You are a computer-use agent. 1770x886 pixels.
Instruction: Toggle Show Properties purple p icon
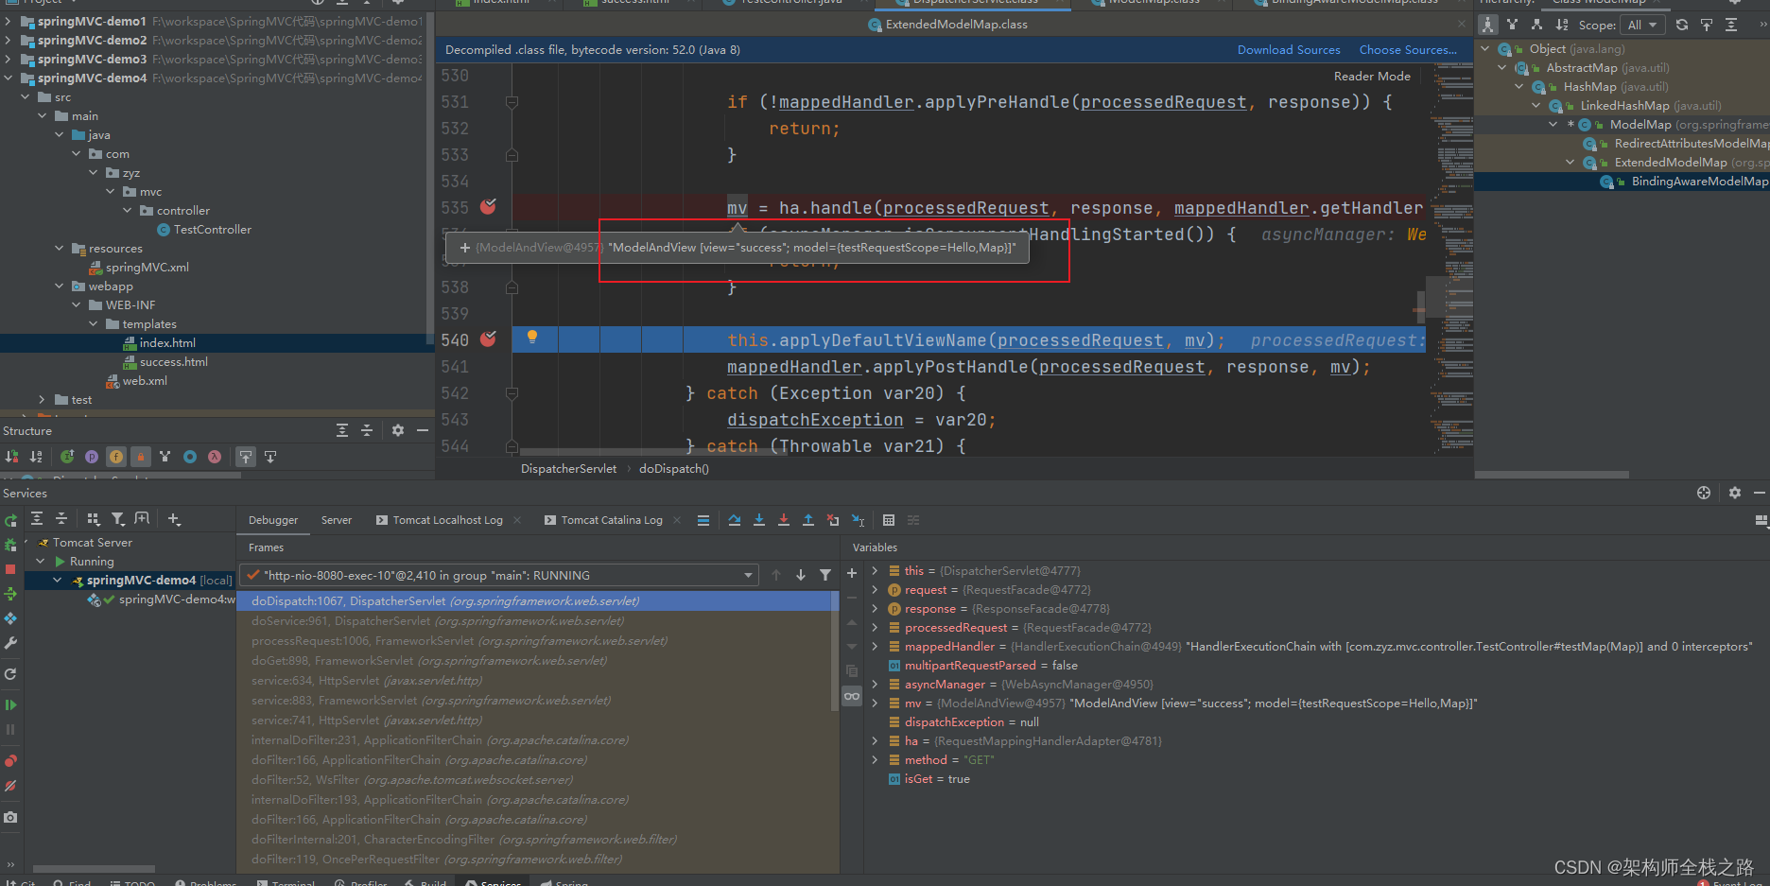click(x=92, y=457)
